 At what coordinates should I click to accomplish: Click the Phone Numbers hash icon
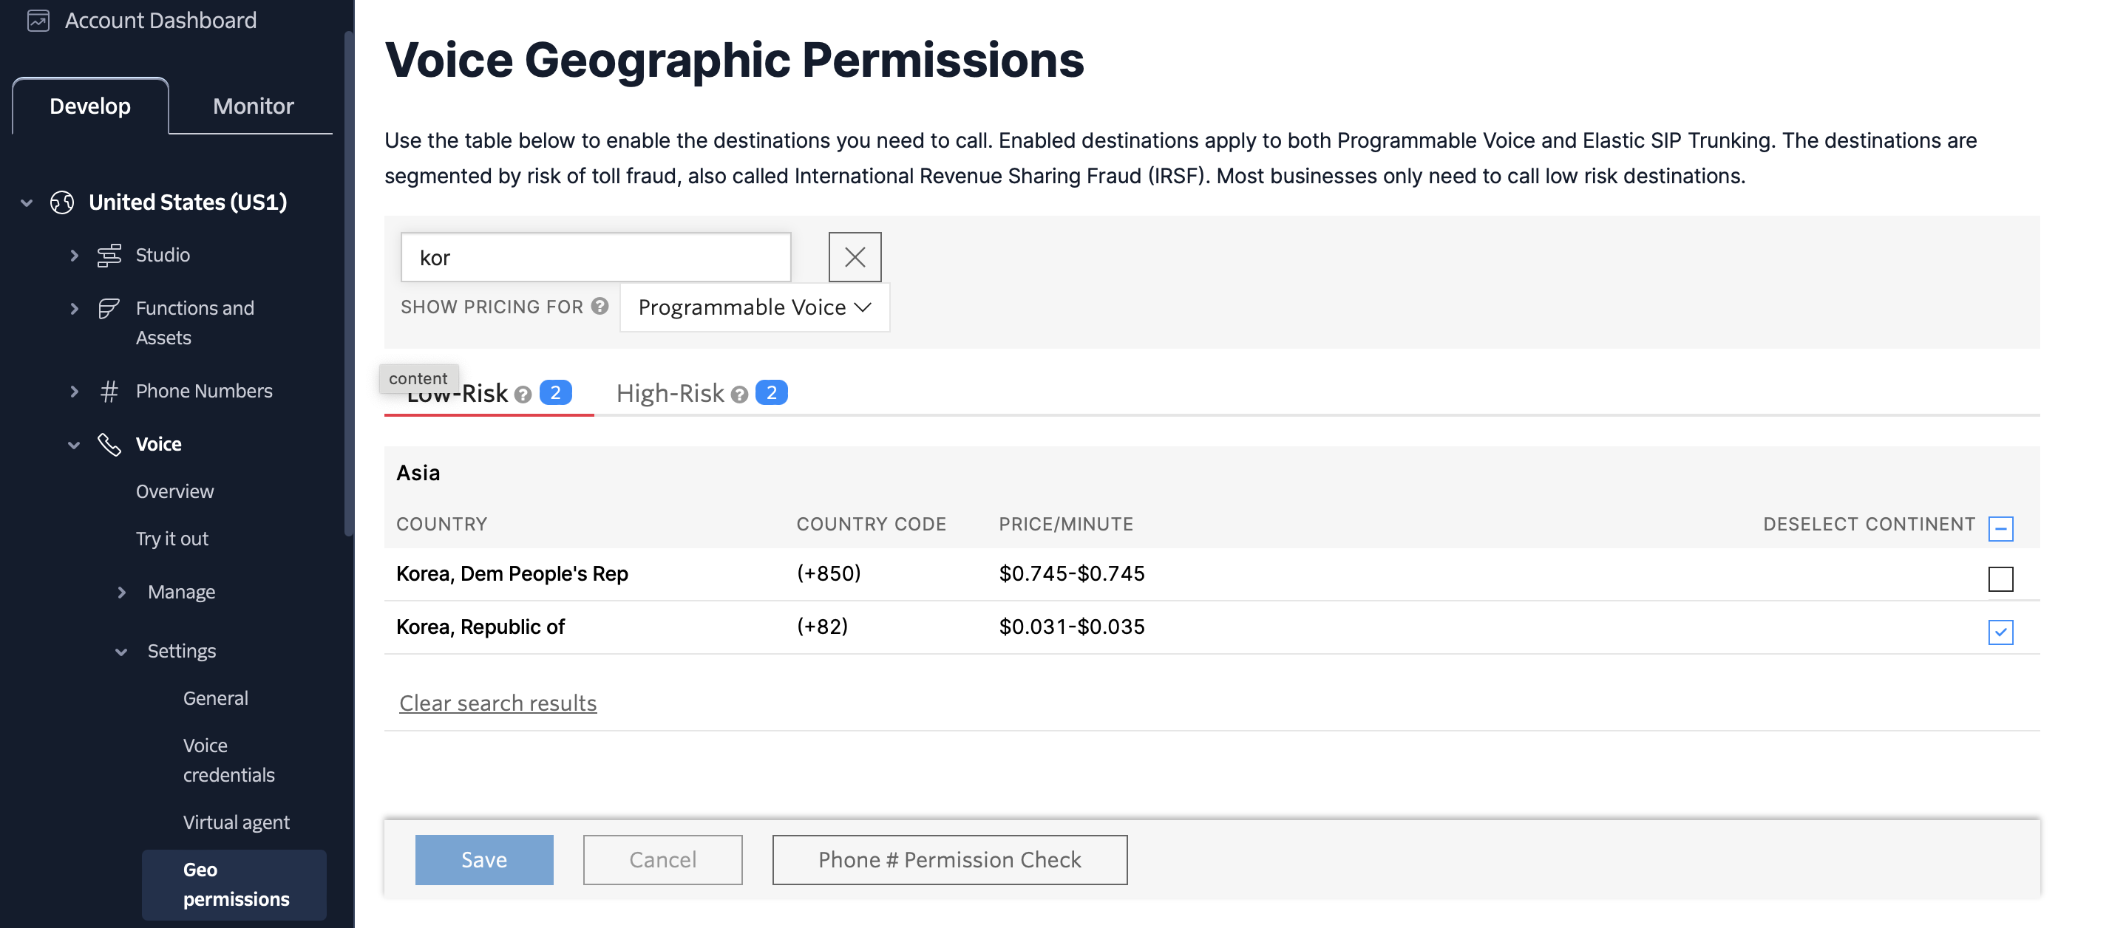click(x=109, y=391)
